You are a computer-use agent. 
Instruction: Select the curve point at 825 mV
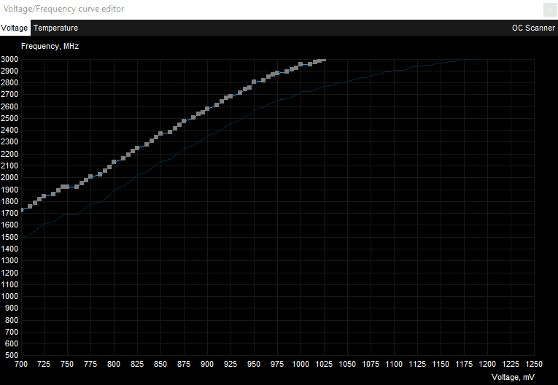click(137, 148)
